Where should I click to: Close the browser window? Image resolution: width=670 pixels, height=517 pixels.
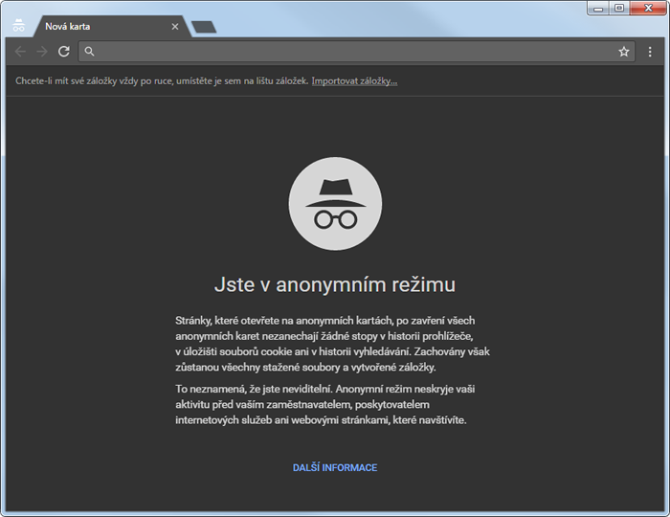pyautogui.click(x=648, y=8)
